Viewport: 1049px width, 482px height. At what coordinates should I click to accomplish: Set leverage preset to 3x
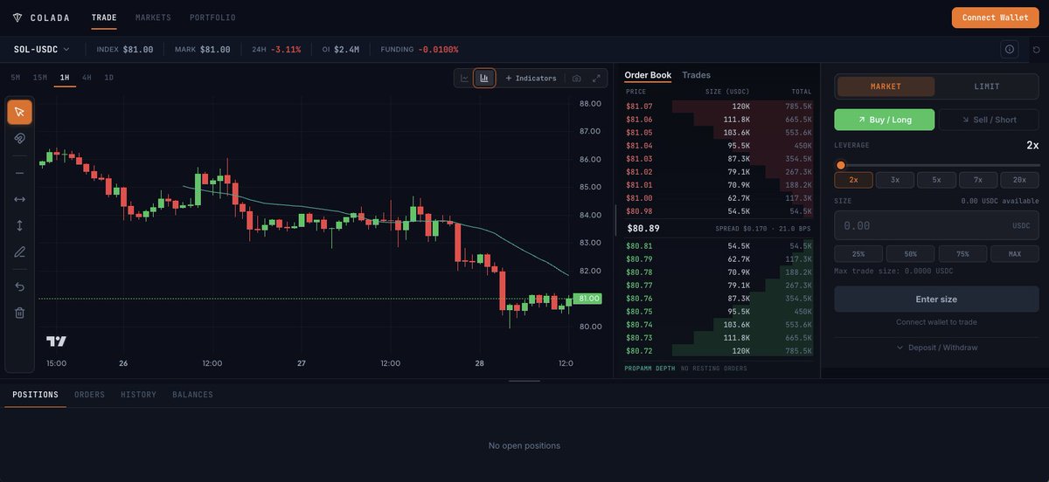[x=895, y=180]
